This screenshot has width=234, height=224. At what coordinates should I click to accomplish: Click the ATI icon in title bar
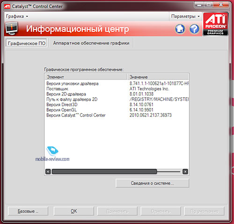7,7
